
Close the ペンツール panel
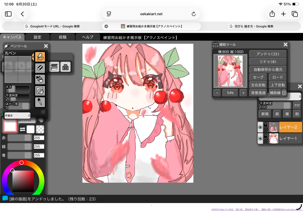(46, 46)
